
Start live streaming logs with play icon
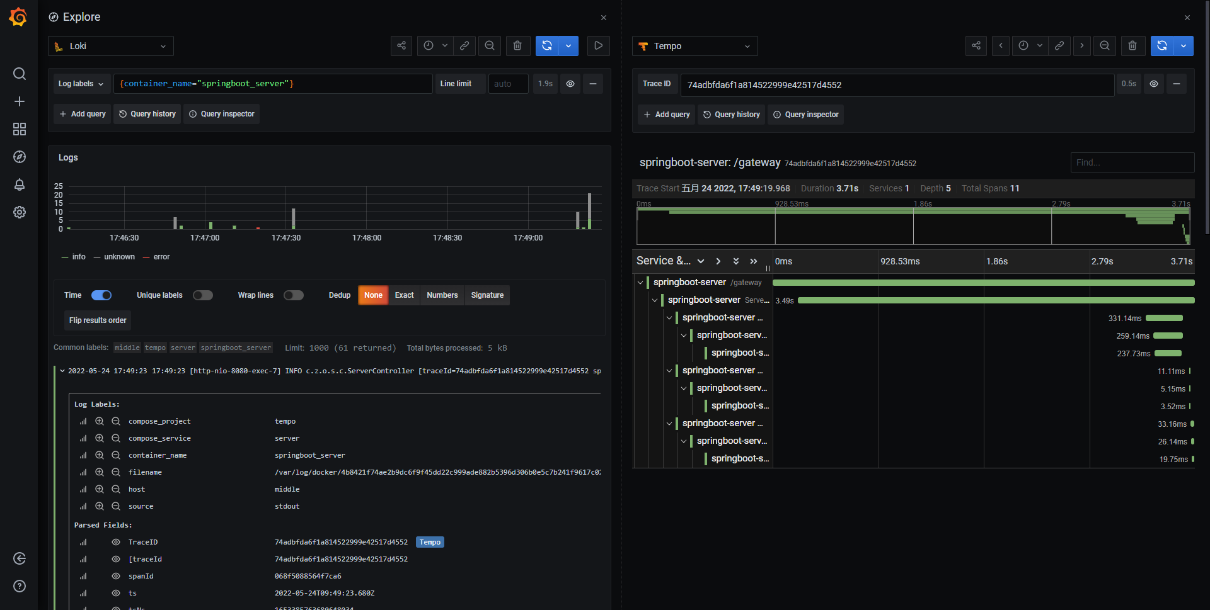coord(598,46)
